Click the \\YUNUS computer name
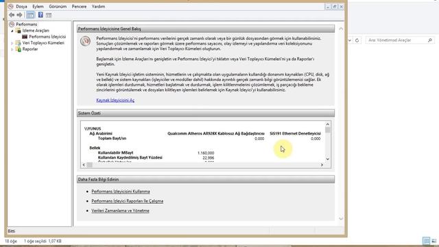The width and height of the screenshot is (439, 247). [93, 129]
